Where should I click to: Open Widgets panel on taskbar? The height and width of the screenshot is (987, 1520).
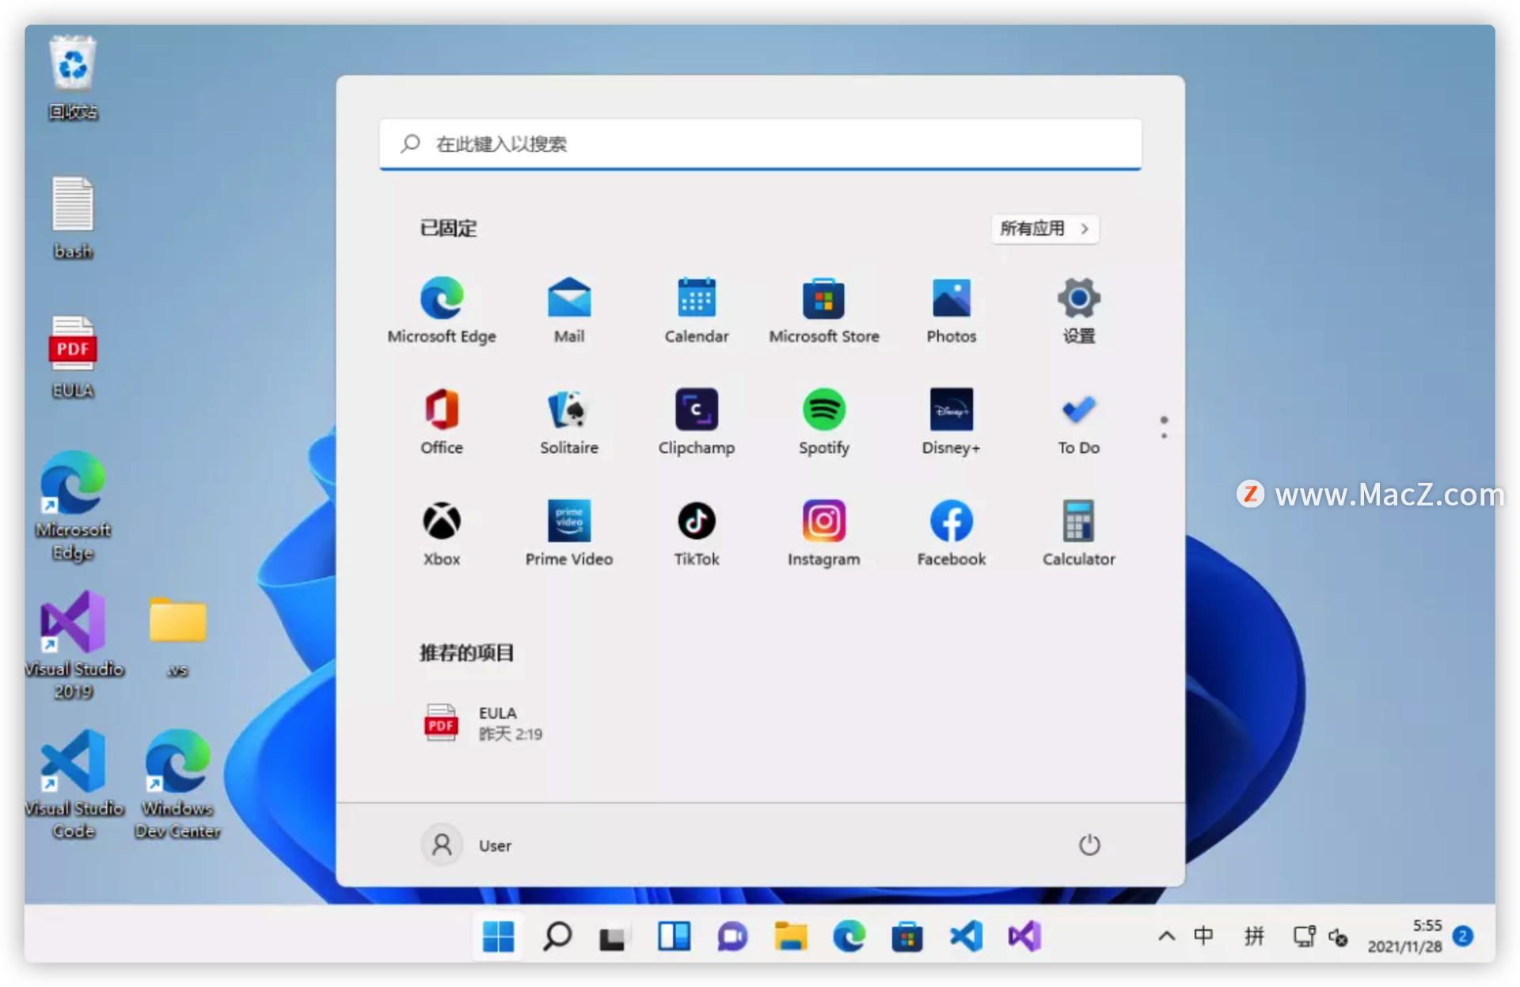674,937
